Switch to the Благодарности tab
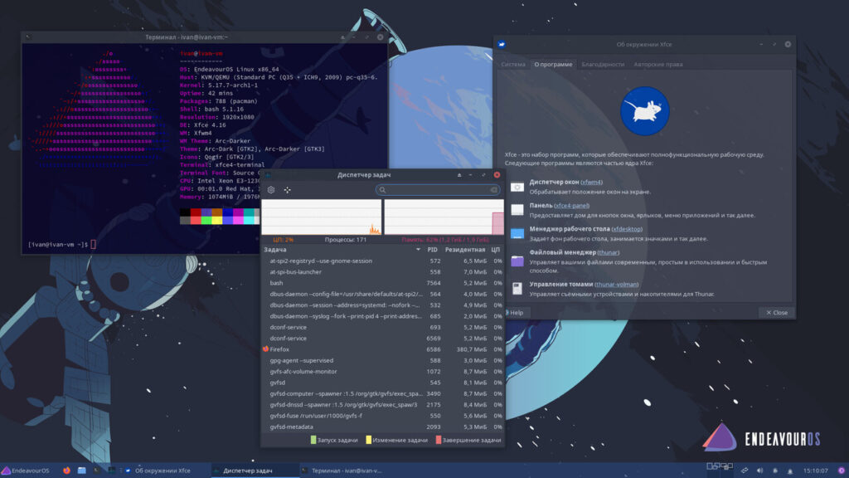849x478 pixels. click(x=603, y=64)
